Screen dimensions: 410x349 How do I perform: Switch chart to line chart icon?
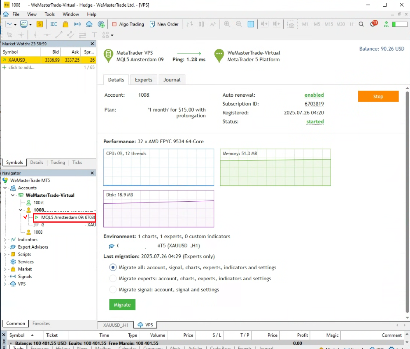tap(213, 24)
